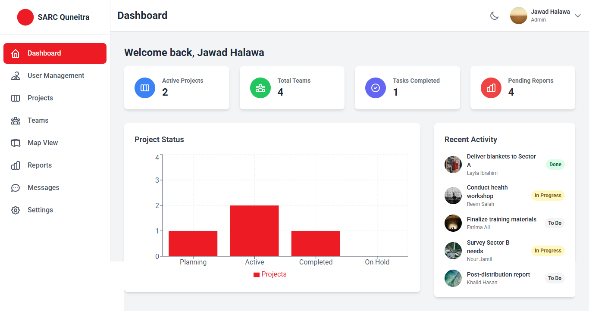The width and height of the screenshot is (589, 311).
Task: Click the Active bar in Project Status chart
Action: tap(254, 231)
